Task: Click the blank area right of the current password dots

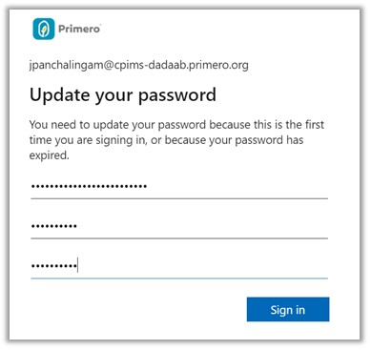Action: click(237, 187)
